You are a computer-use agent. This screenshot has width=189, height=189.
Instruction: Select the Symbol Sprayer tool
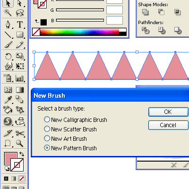(8, 78)
